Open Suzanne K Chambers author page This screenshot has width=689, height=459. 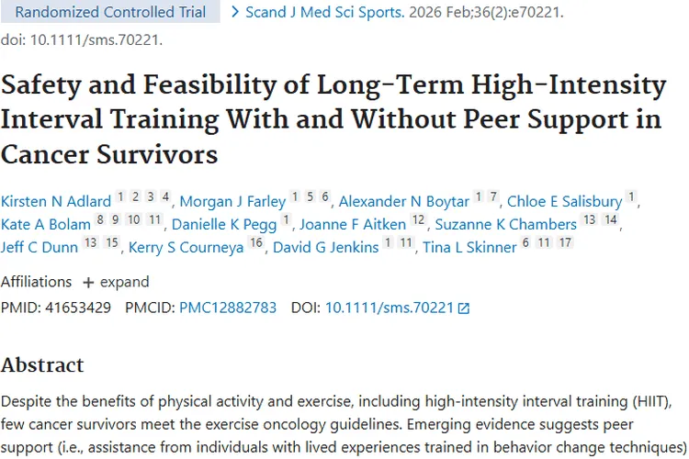[505, 225]
